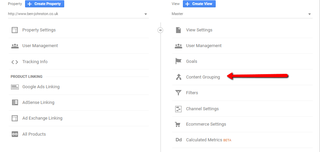Click the All Products link icon
Viewport: 320px width, 152px height.
pos(15,134)
